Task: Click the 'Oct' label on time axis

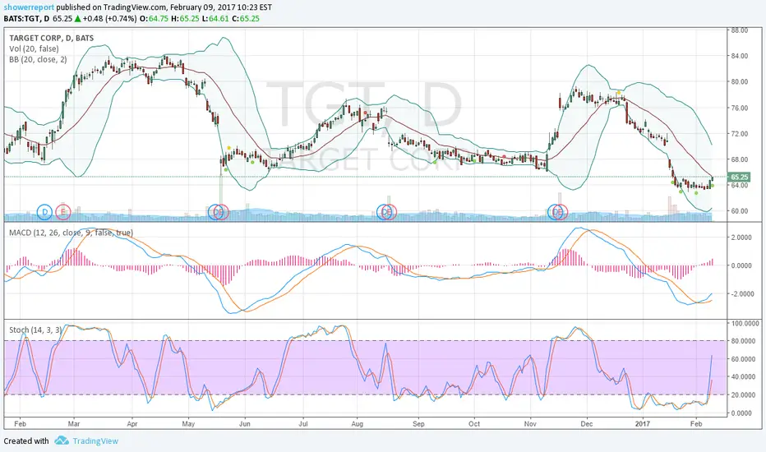Action: pos(474,424)
